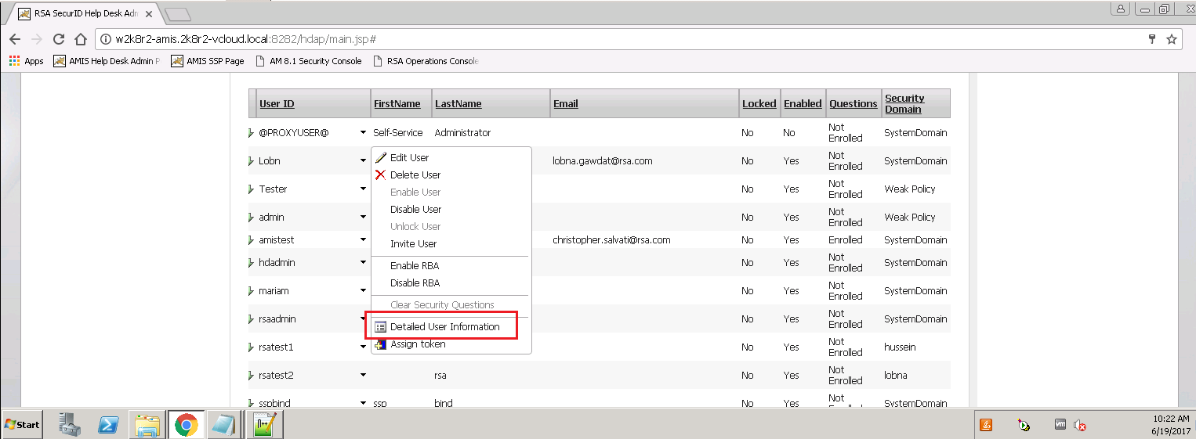Open the Notepad taskbar icon
This screenshot has height=439, width=1196.
224,424
